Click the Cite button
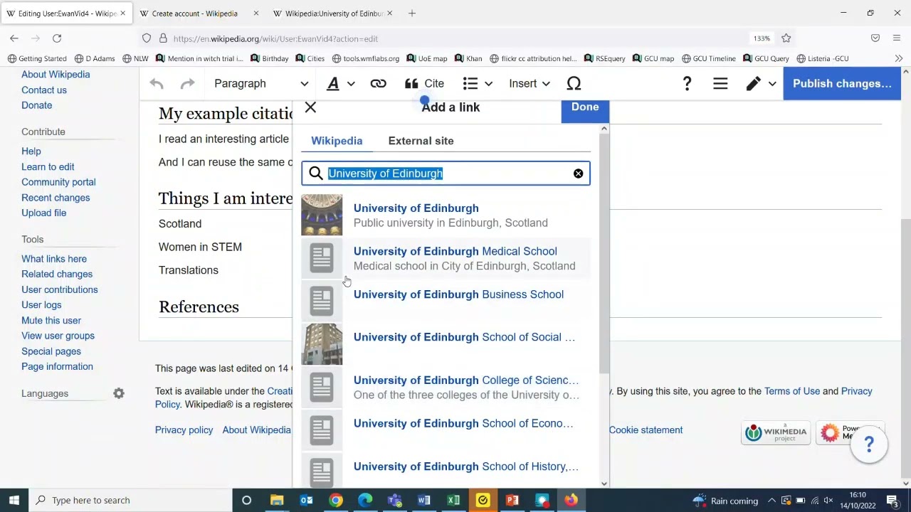 [x=425, y=84]
